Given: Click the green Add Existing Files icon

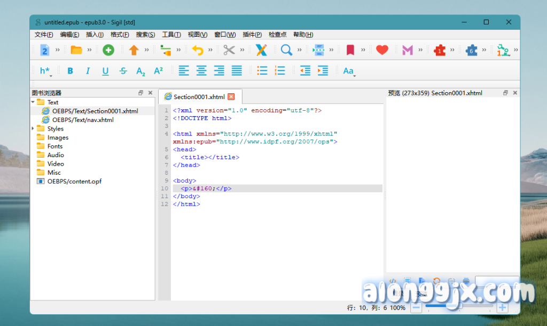Looking at the screenshot, I should click(x=108, y=50).
